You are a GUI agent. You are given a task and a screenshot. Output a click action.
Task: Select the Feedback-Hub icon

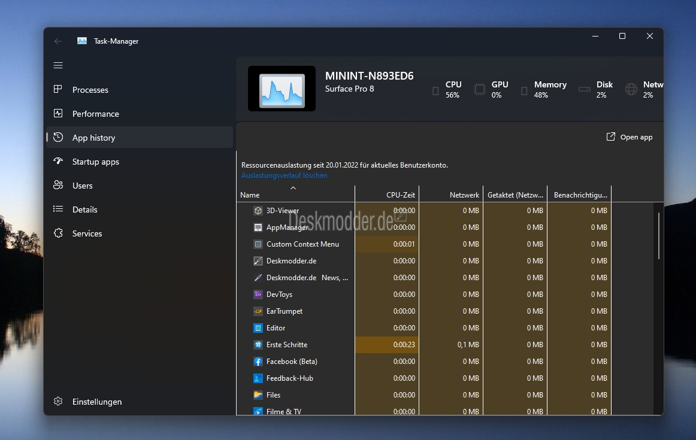click(x=258, y=378)
